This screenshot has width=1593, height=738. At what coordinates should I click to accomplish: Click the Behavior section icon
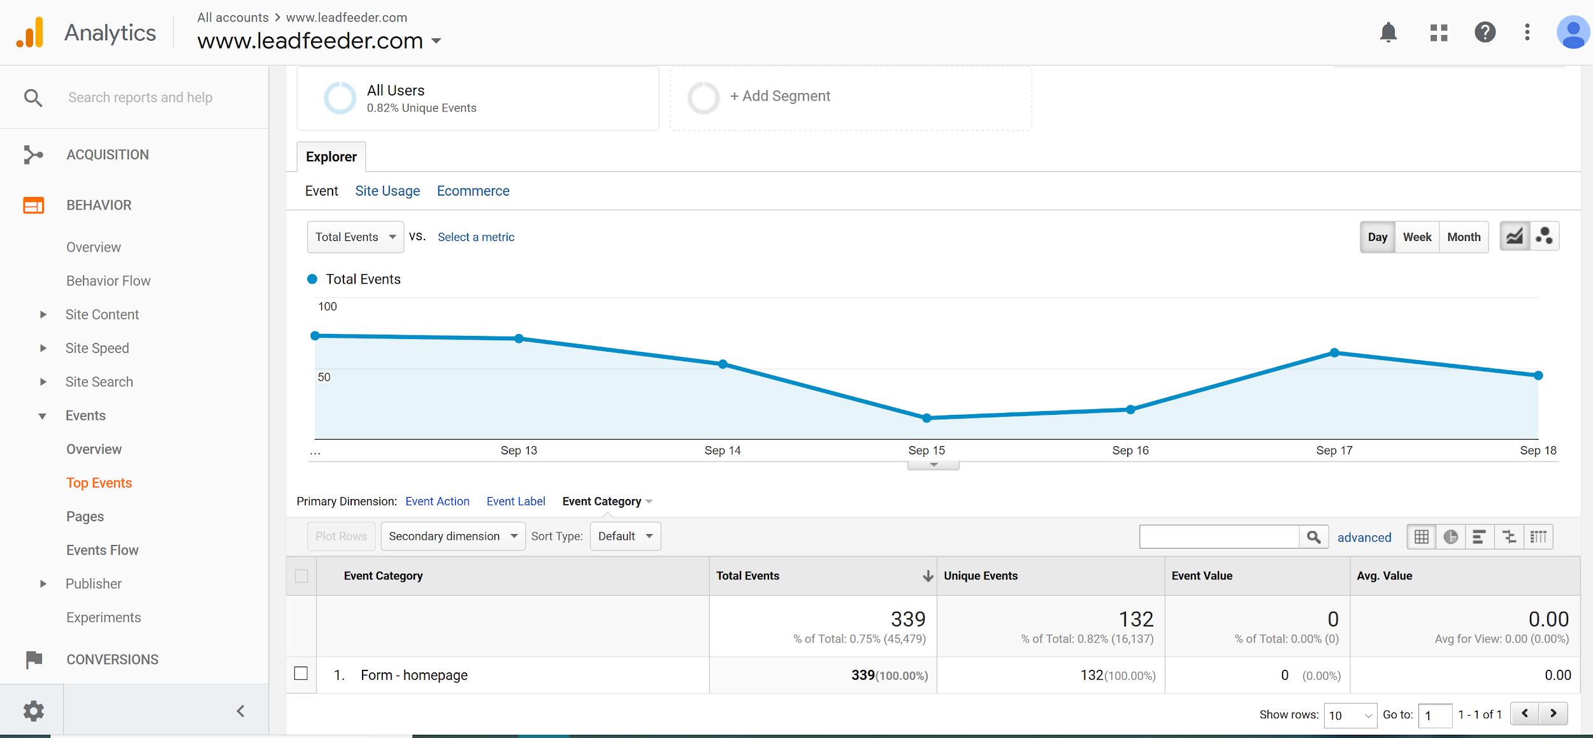33,205
